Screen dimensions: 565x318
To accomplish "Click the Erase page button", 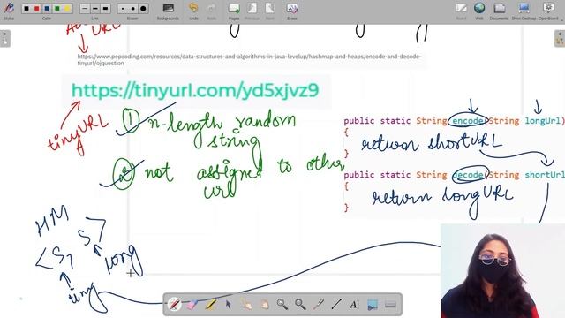I will coord(292,11).
